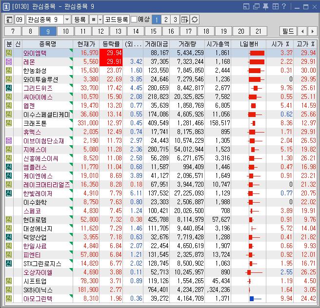Pin the window with the pushpin icon
Viewport: 320px width, 308px height.
point(265,6)
